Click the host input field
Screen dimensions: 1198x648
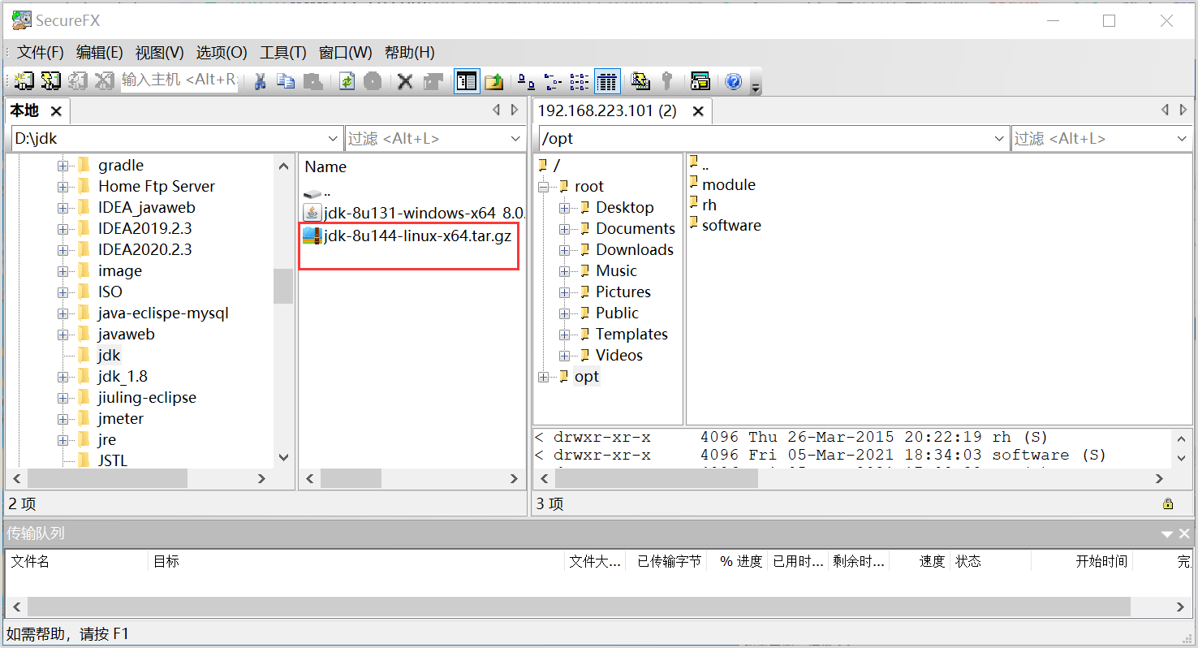coord(179,80)
